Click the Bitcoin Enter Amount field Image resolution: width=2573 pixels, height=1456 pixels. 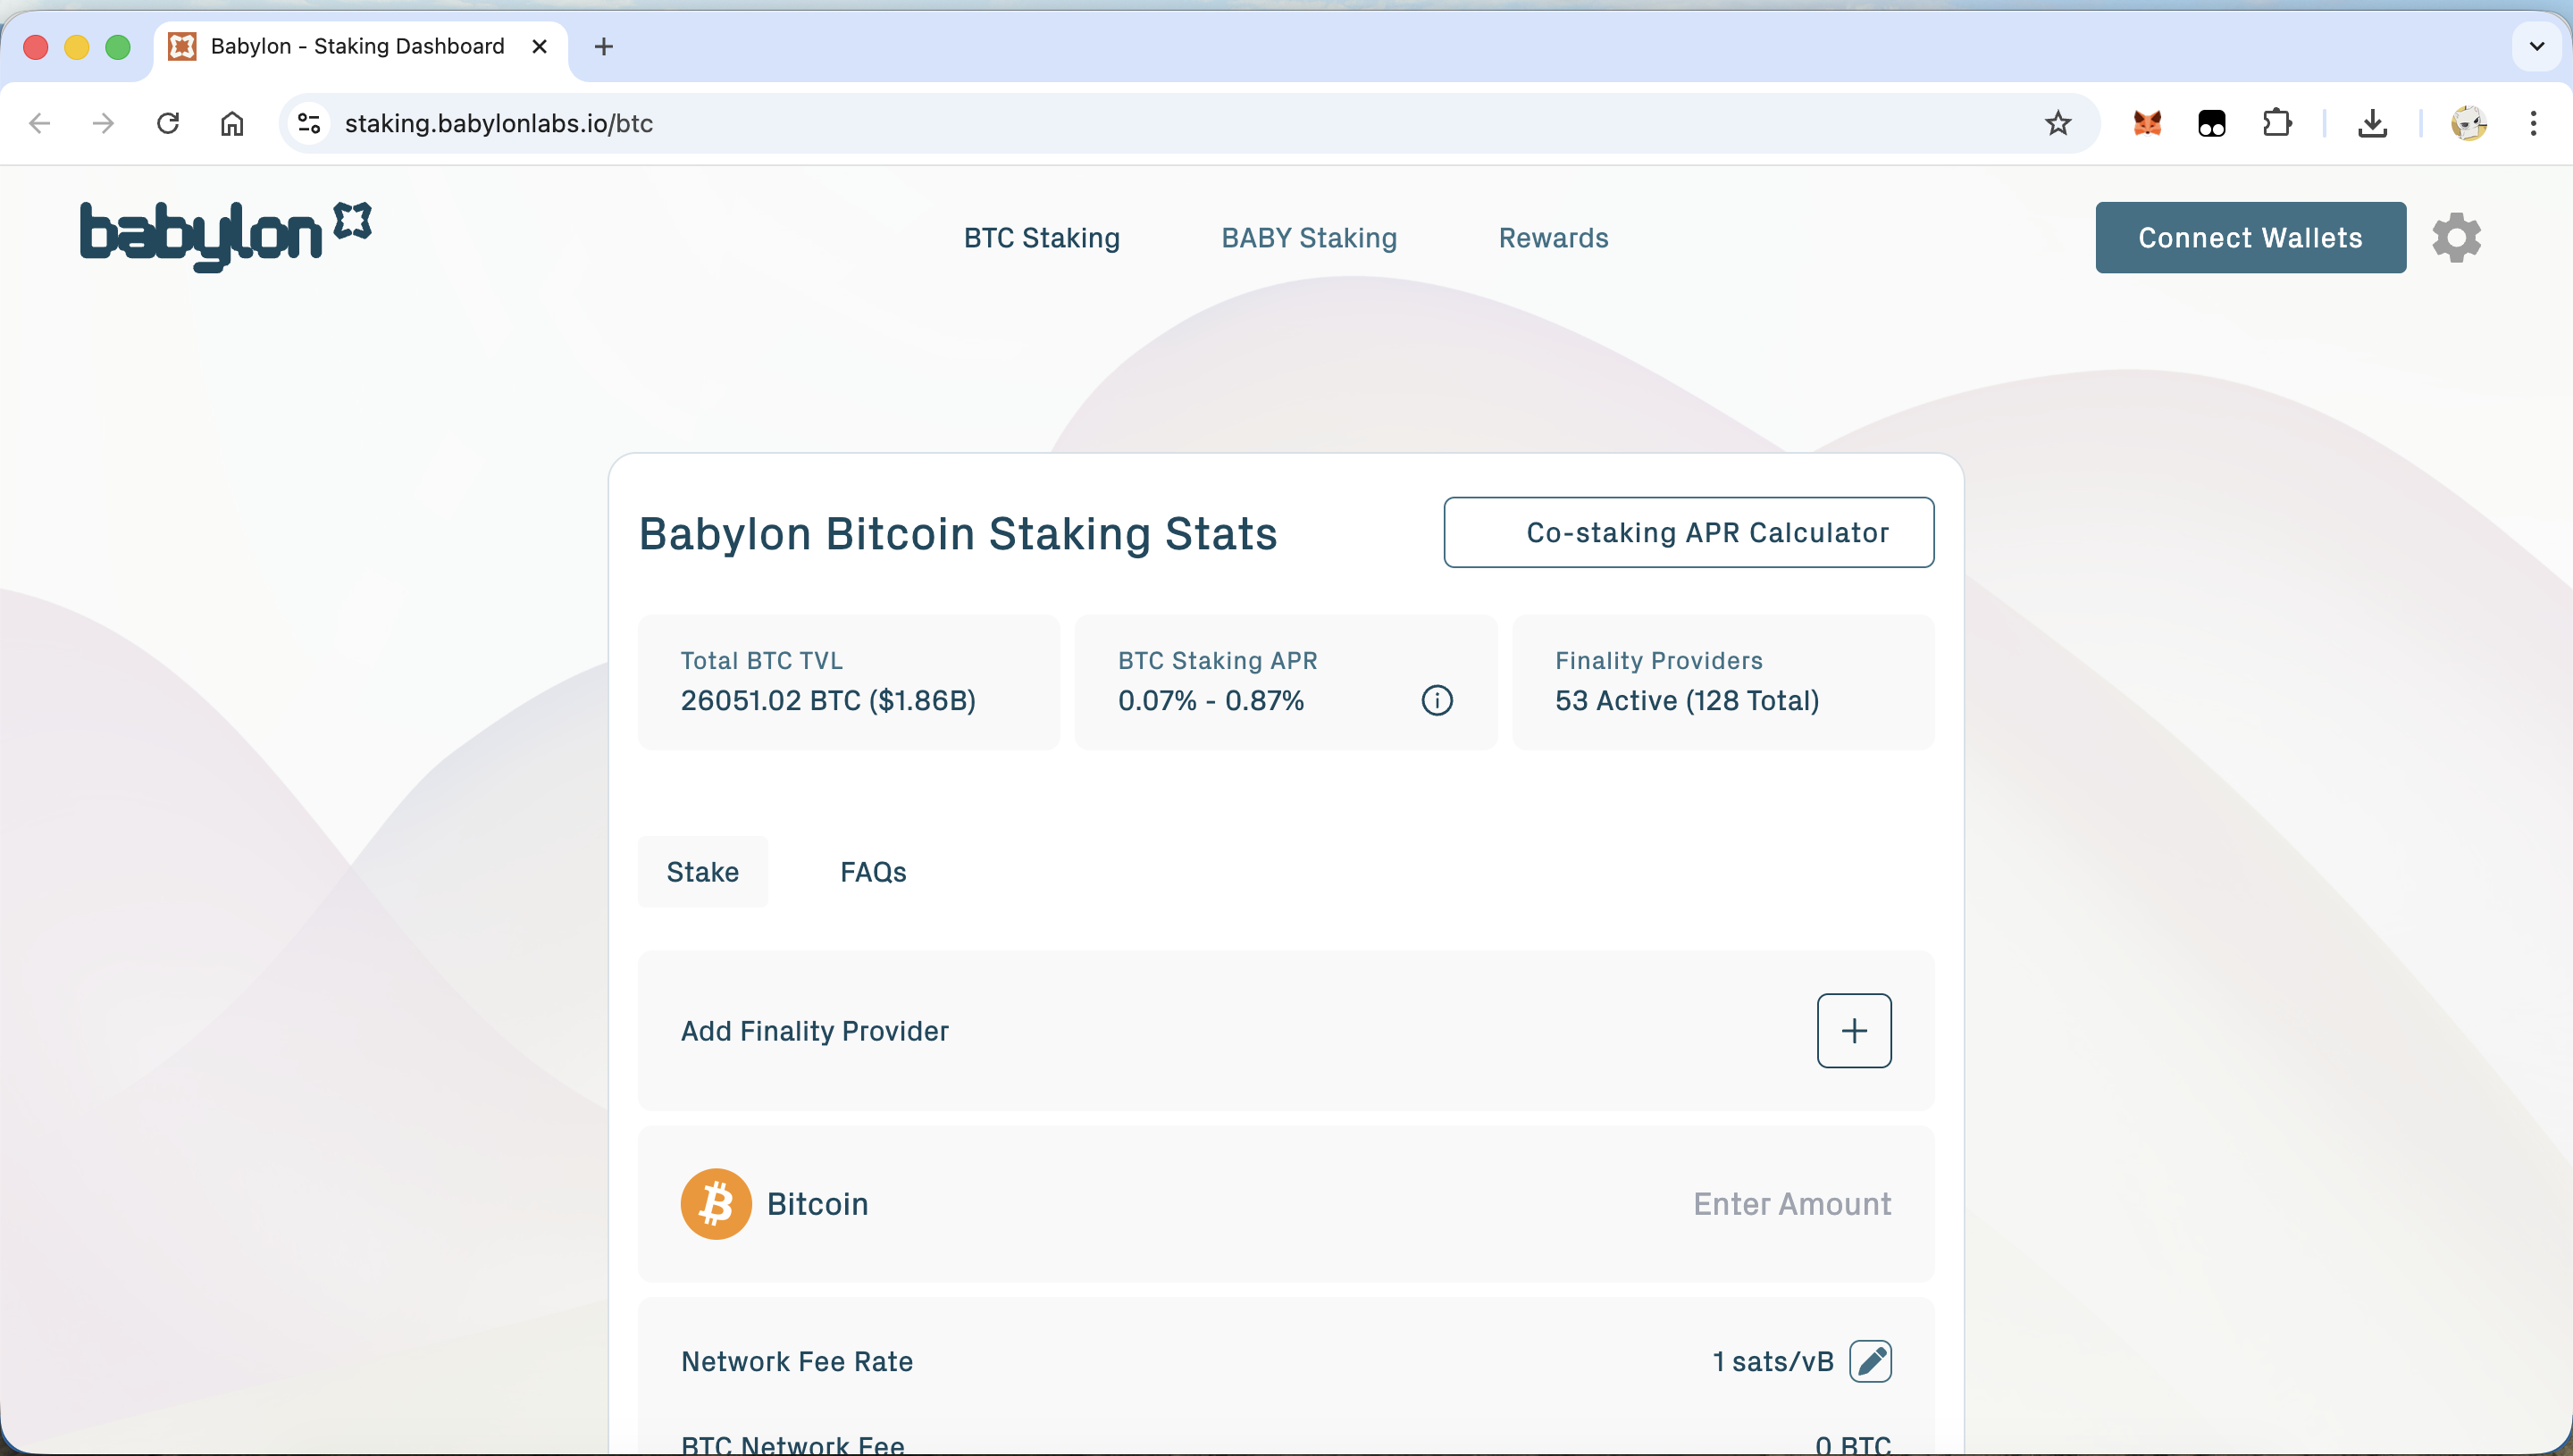coord(1790,1204)
